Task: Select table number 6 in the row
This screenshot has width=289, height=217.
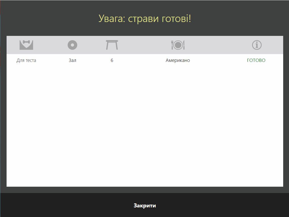Action: [112, 60]
